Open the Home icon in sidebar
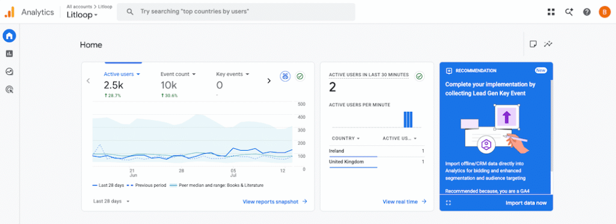The height and width of the screenshot is (224, 616). 10,36
